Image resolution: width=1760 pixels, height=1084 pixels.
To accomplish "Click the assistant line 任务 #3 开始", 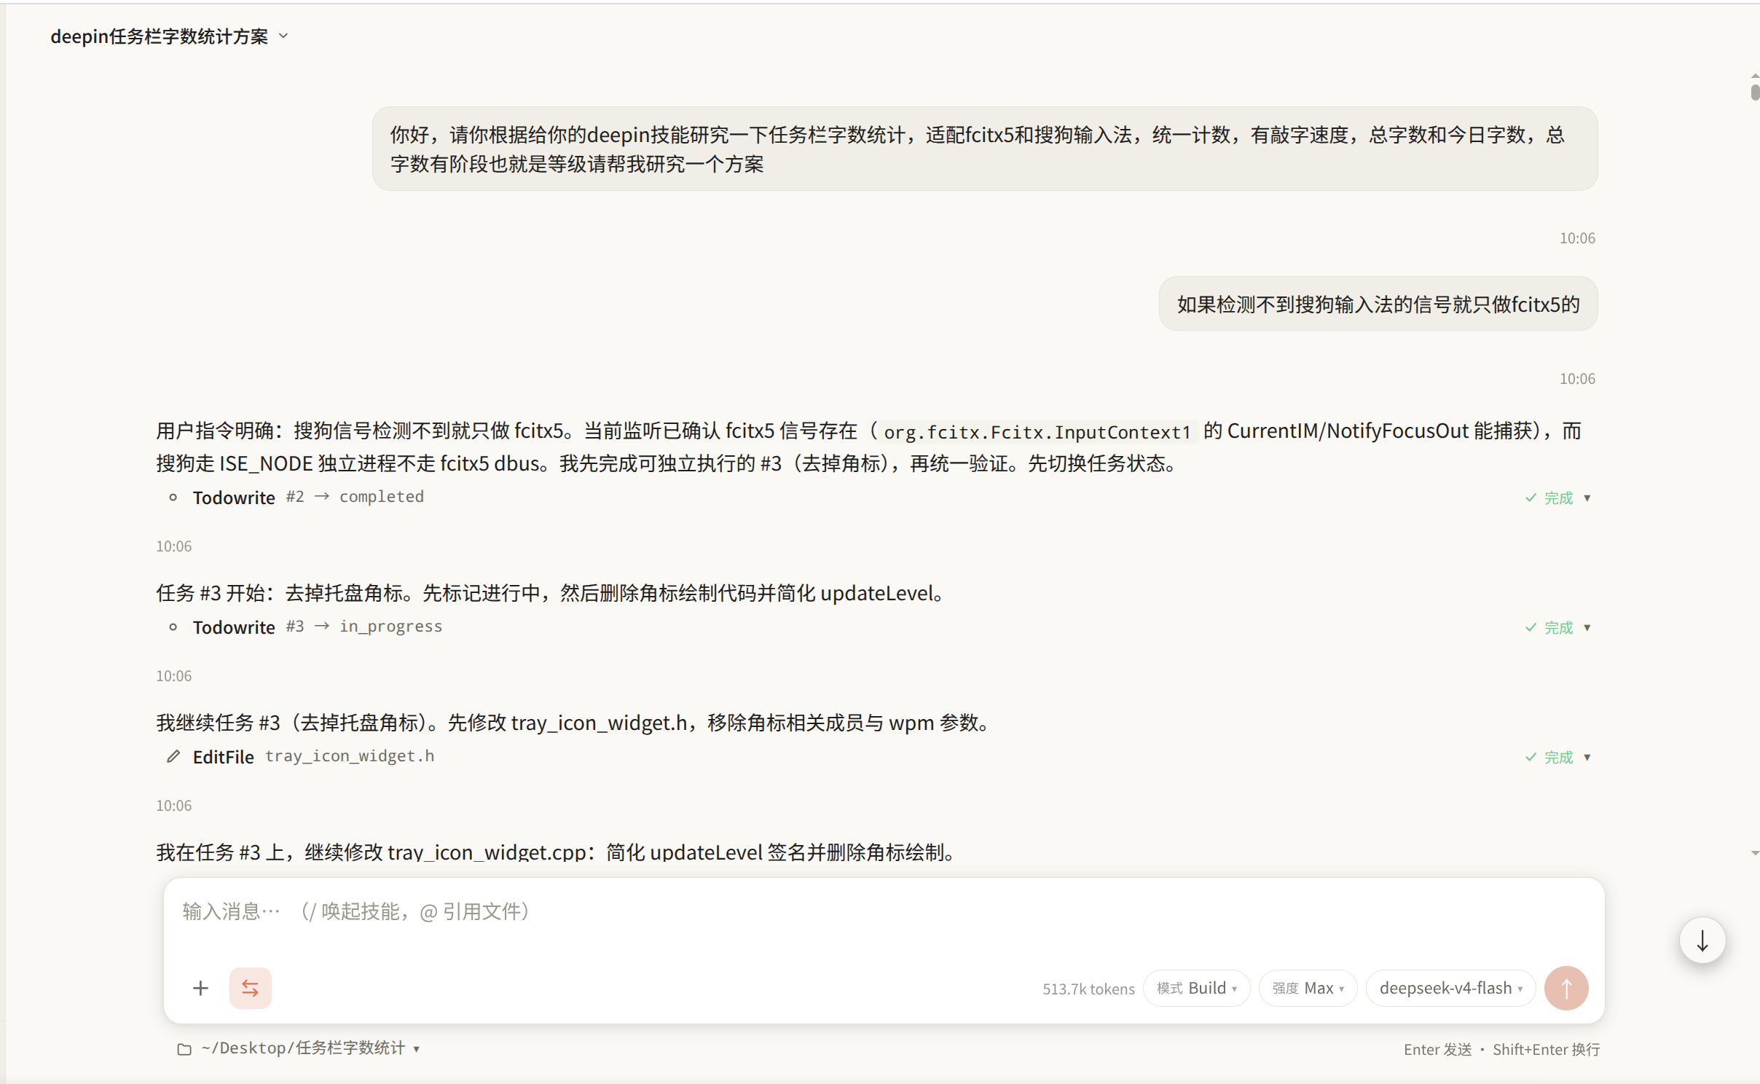I will (x=552, y=593).
